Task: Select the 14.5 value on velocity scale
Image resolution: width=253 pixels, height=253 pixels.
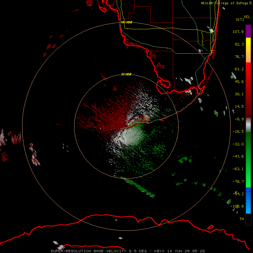Action: click(x=239, y=107)
